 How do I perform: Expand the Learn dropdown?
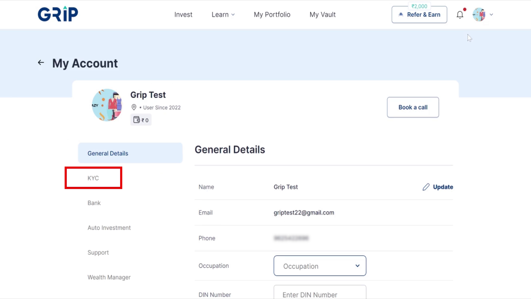click(223, 15)
